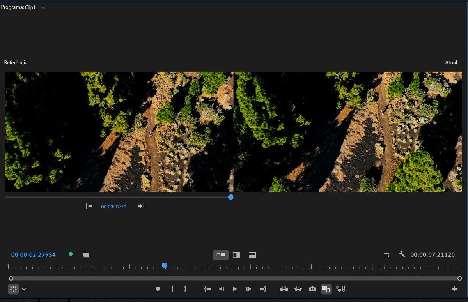
Task: Toggle Comparison View off
Action: click(x=326, y=289)
